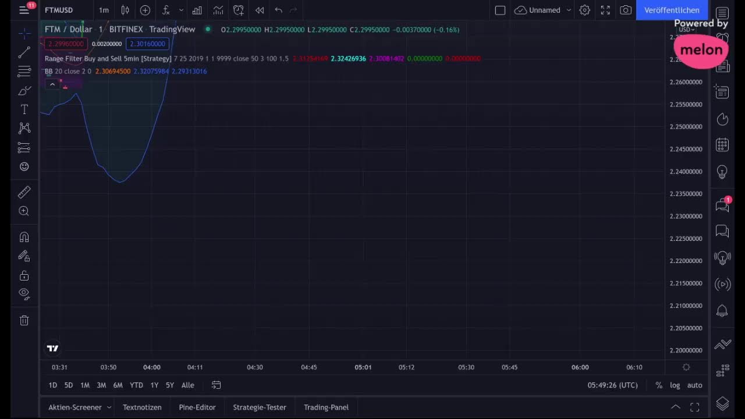Screen dimensions: 745x419
Task: Open the notifications bell panel
Action: coord(722,311)
